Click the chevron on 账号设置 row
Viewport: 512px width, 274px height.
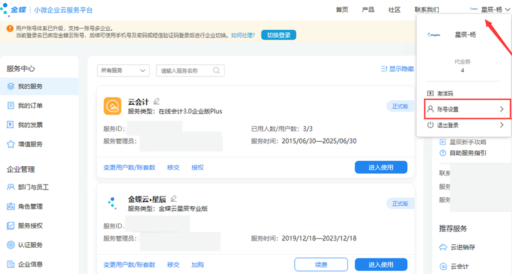click(x=502, y=109)
